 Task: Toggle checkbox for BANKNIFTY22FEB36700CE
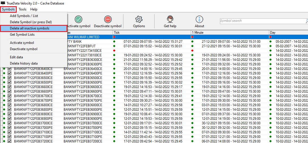pyautogui.click(x=9, y=96)
